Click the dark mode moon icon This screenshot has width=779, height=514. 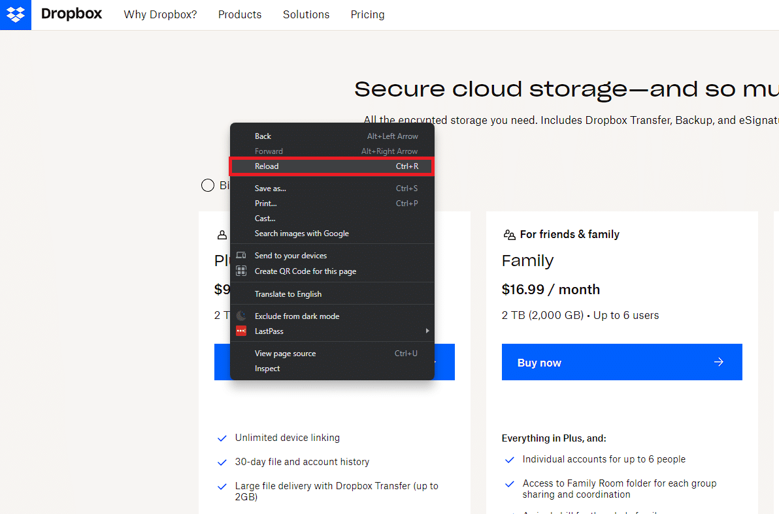pyautogui.click(x=241, y=316)
